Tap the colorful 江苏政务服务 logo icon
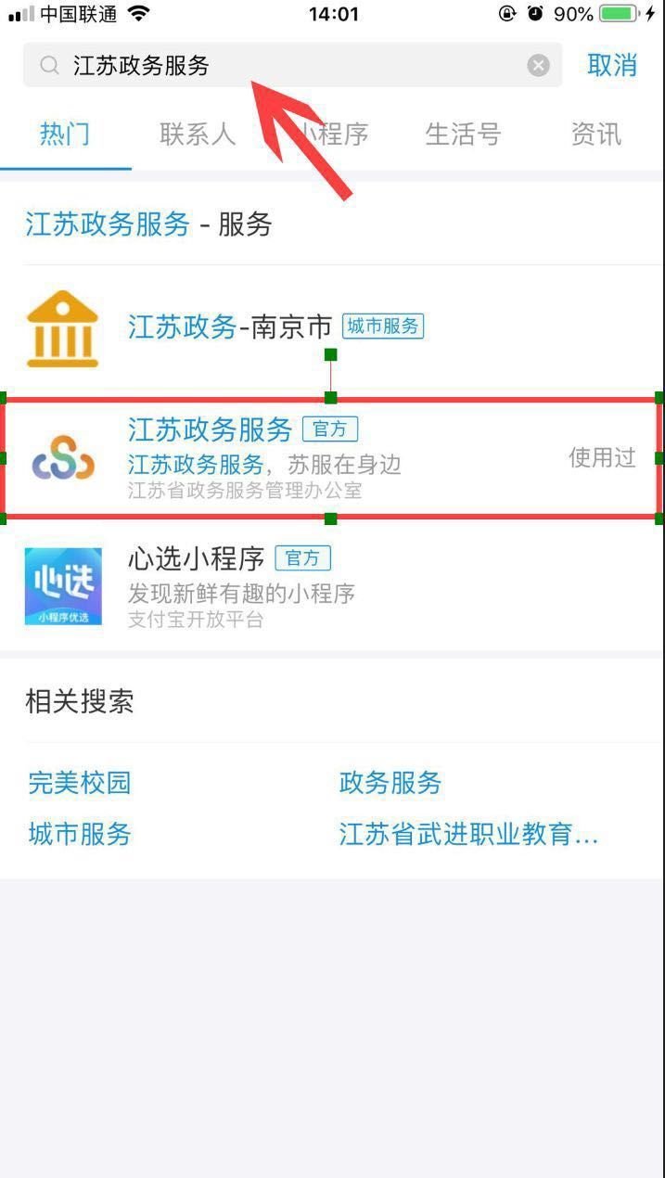The image size is (665, 1178). click(62, 457)
